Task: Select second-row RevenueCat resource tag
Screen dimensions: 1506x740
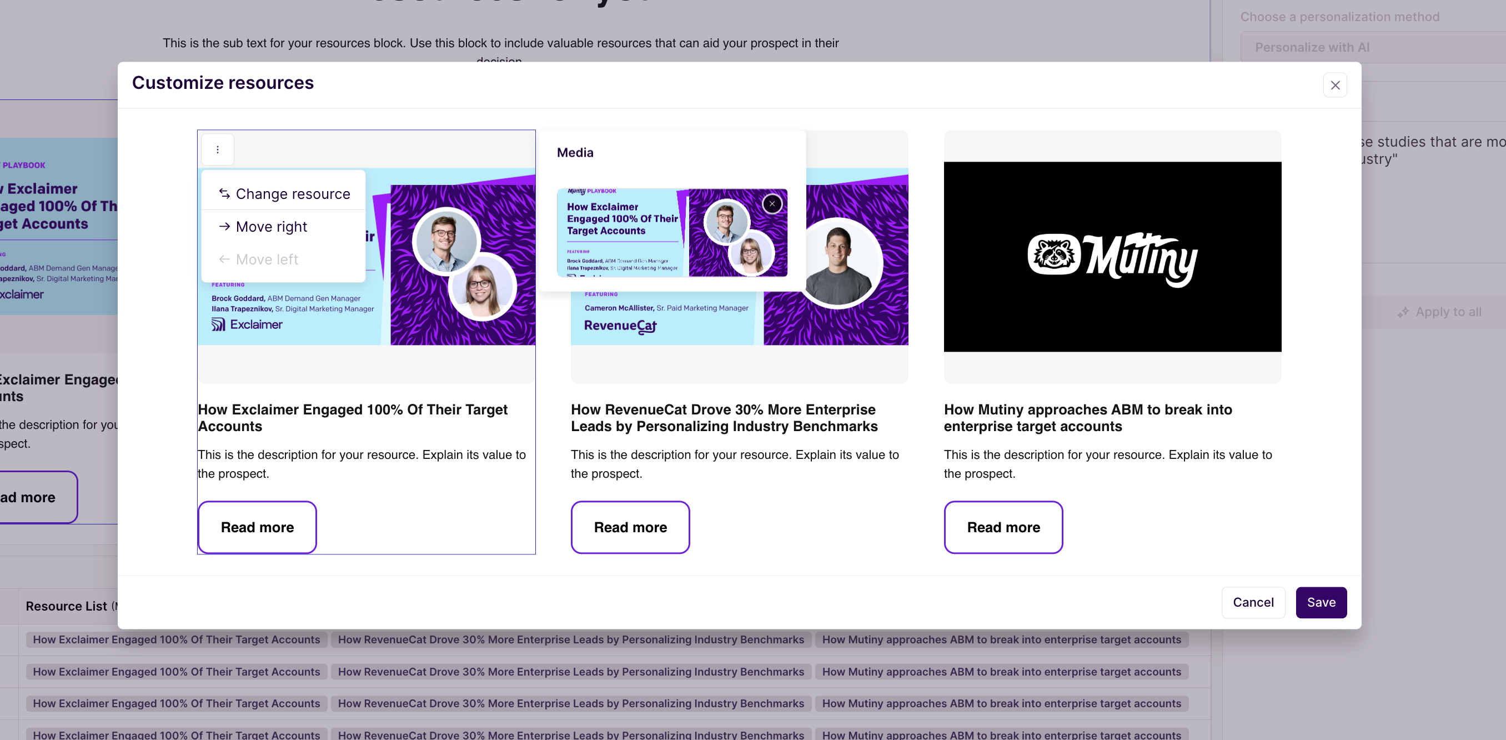Action: tap(571, 672)
